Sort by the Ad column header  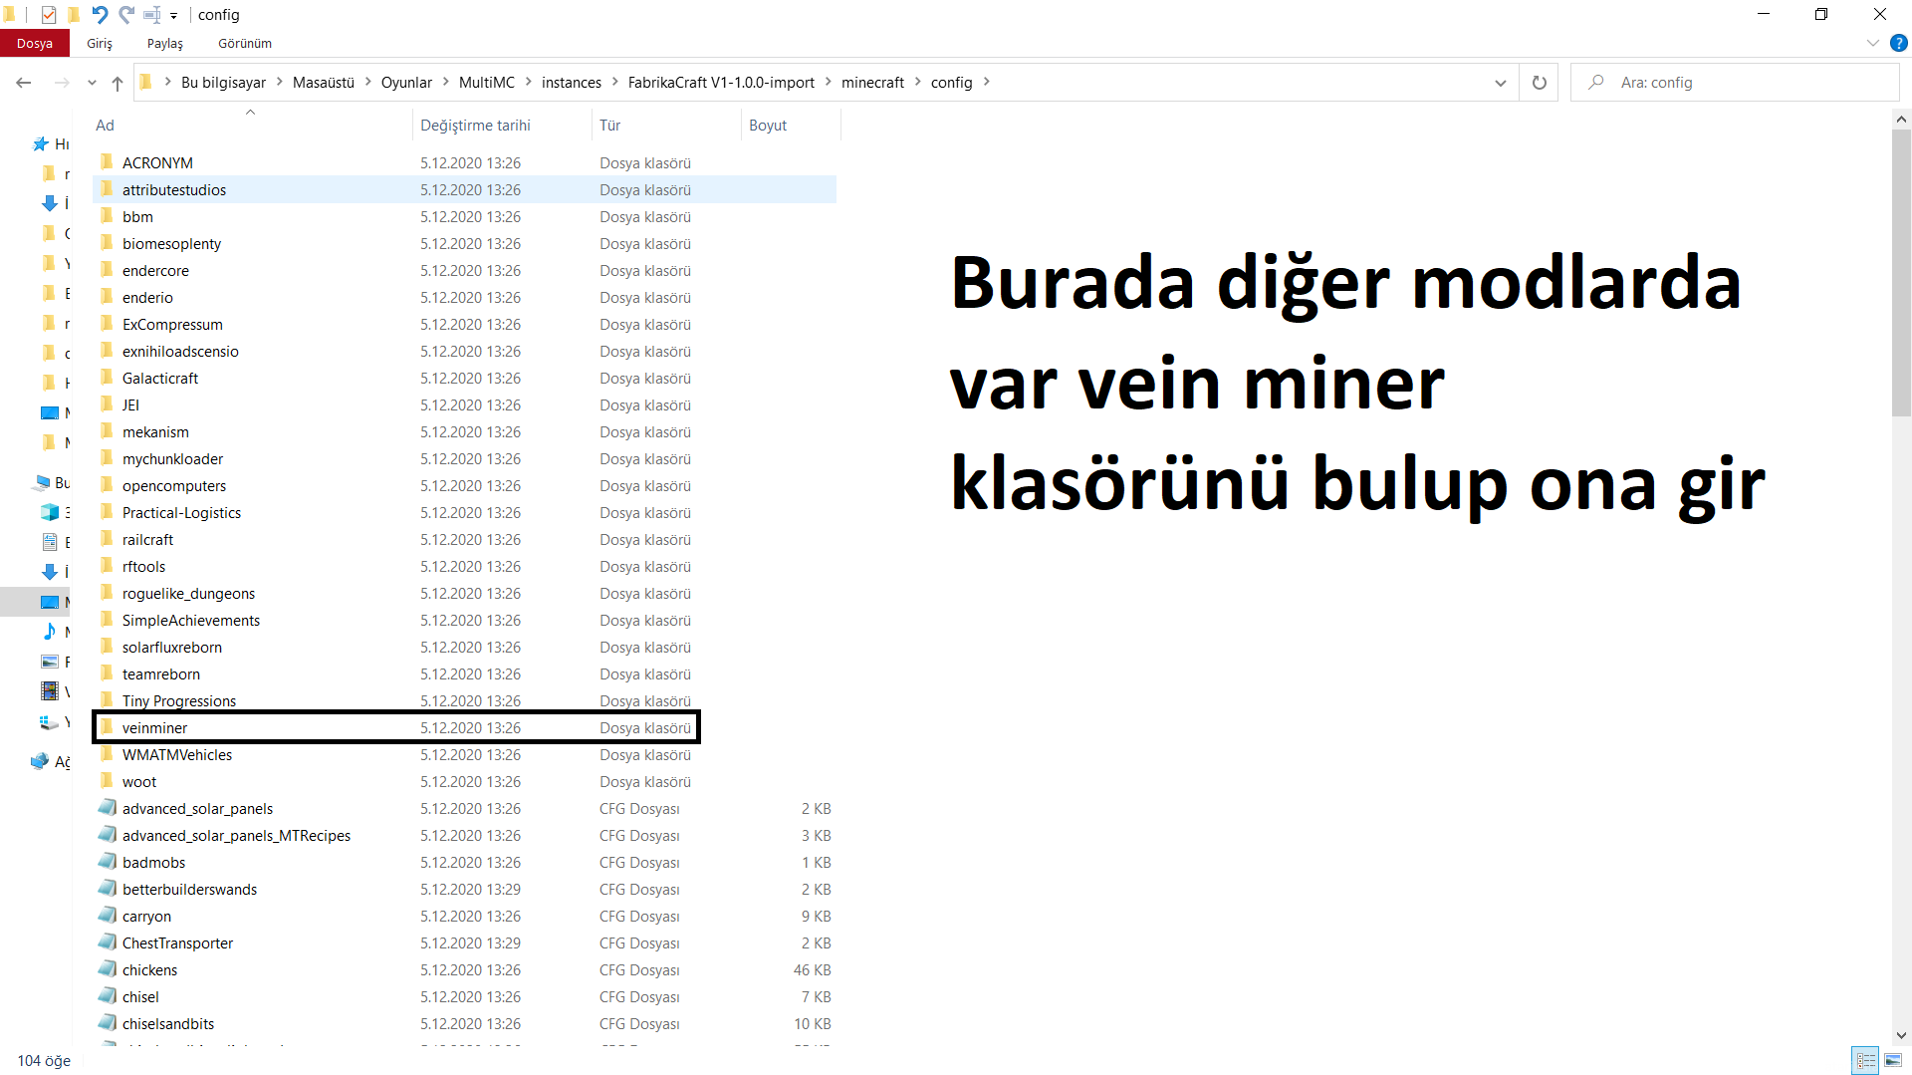(x=251, y=126)
